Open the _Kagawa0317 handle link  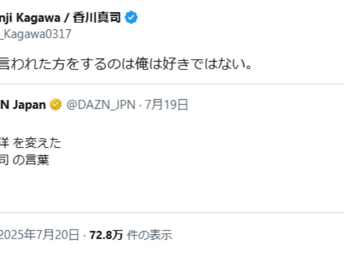[x=36, y=34]
